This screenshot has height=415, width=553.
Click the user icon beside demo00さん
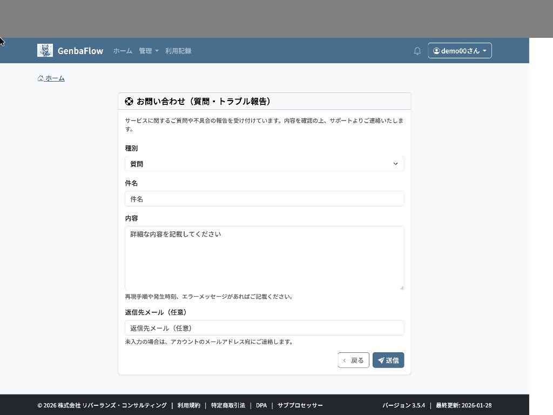click(x=436, y=50)
